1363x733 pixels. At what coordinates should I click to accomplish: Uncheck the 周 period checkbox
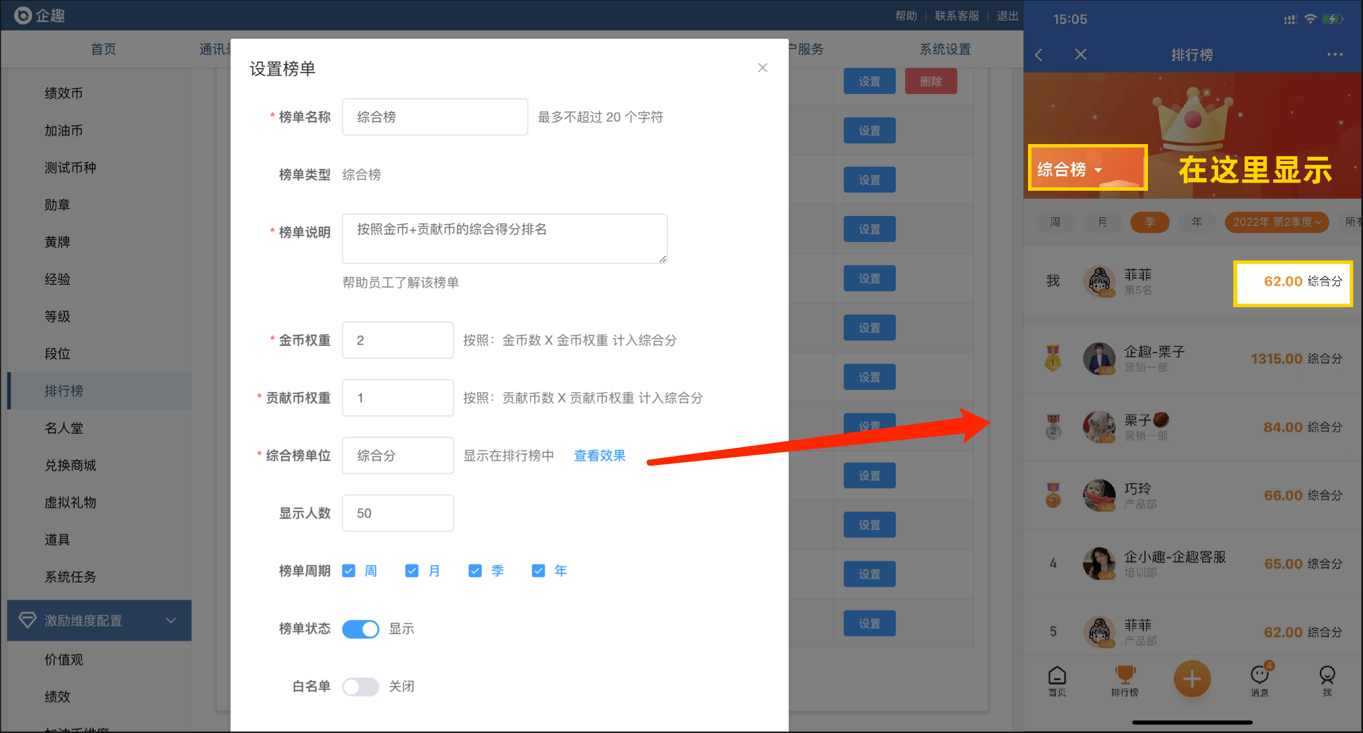pos(348,570)
